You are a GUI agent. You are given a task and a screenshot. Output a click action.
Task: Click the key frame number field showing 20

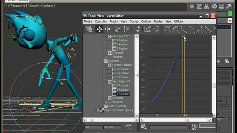93,127
